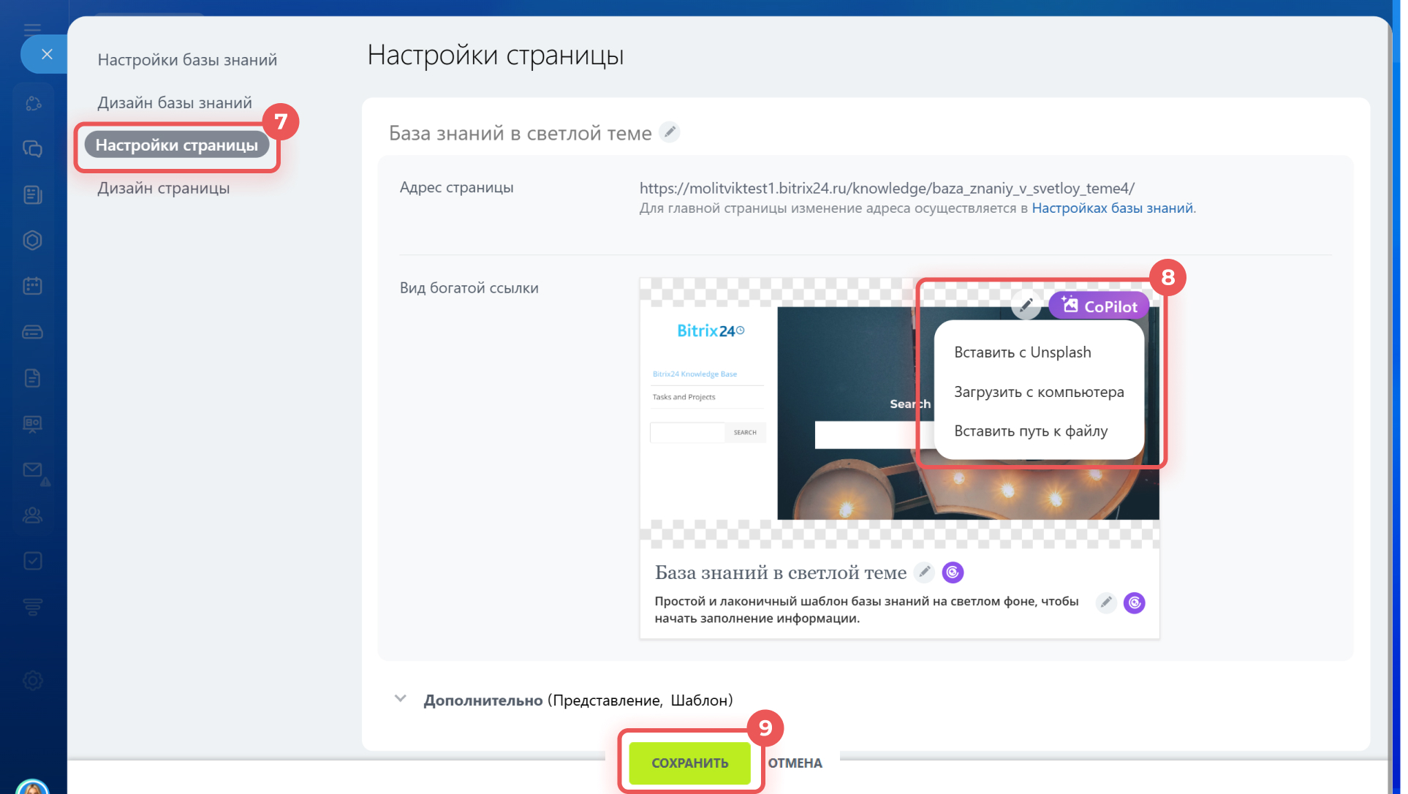Open calendar icon in left sidebar

point(32,286)
